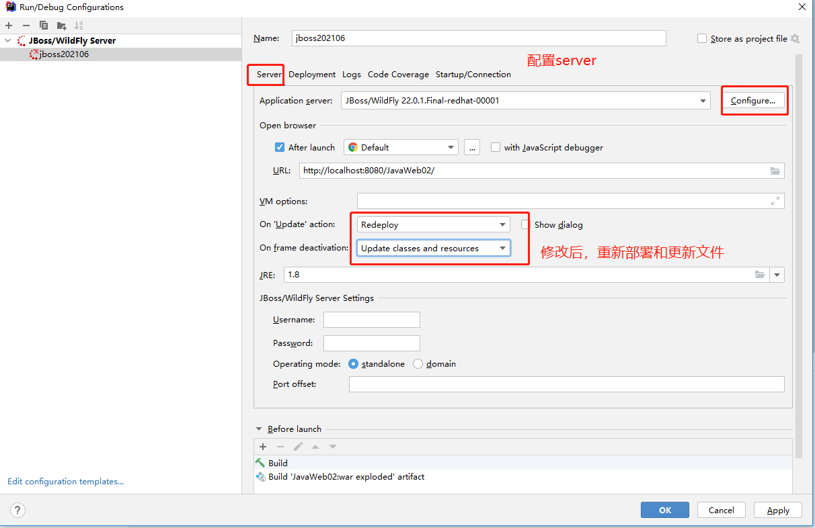Viewport: 815px width, 528px height.
Task: Click the Configure... button
Action: tap(753, 101)
